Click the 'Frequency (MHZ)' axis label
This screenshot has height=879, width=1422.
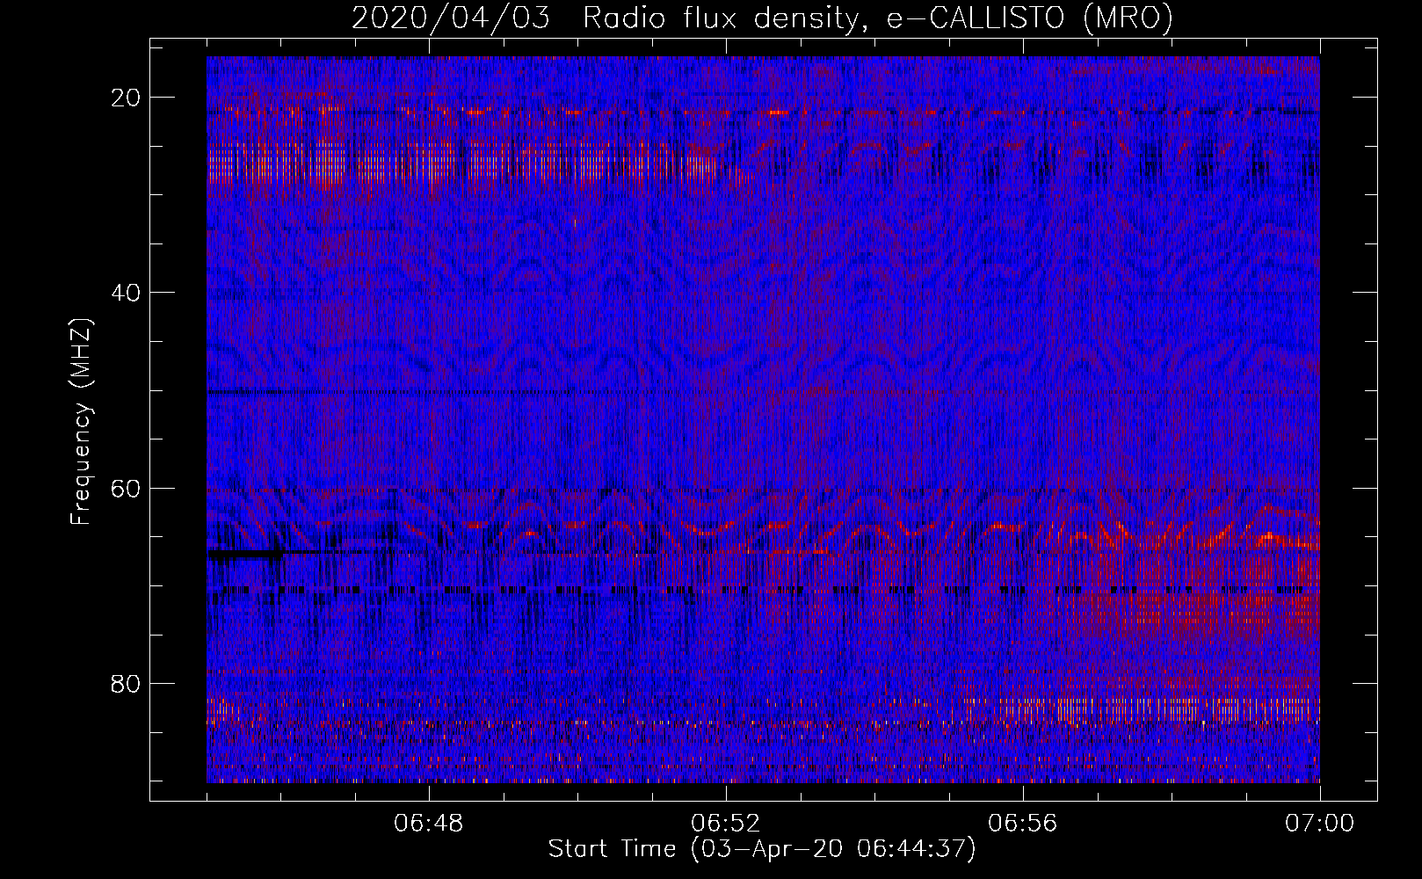[x=81, y=420]
